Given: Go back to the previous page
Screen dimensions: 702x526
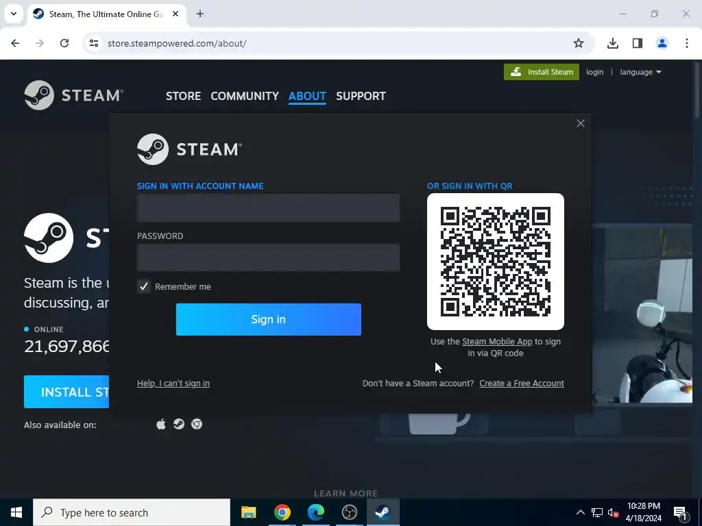Looking at the screenshot, I should tap(15, 43).
